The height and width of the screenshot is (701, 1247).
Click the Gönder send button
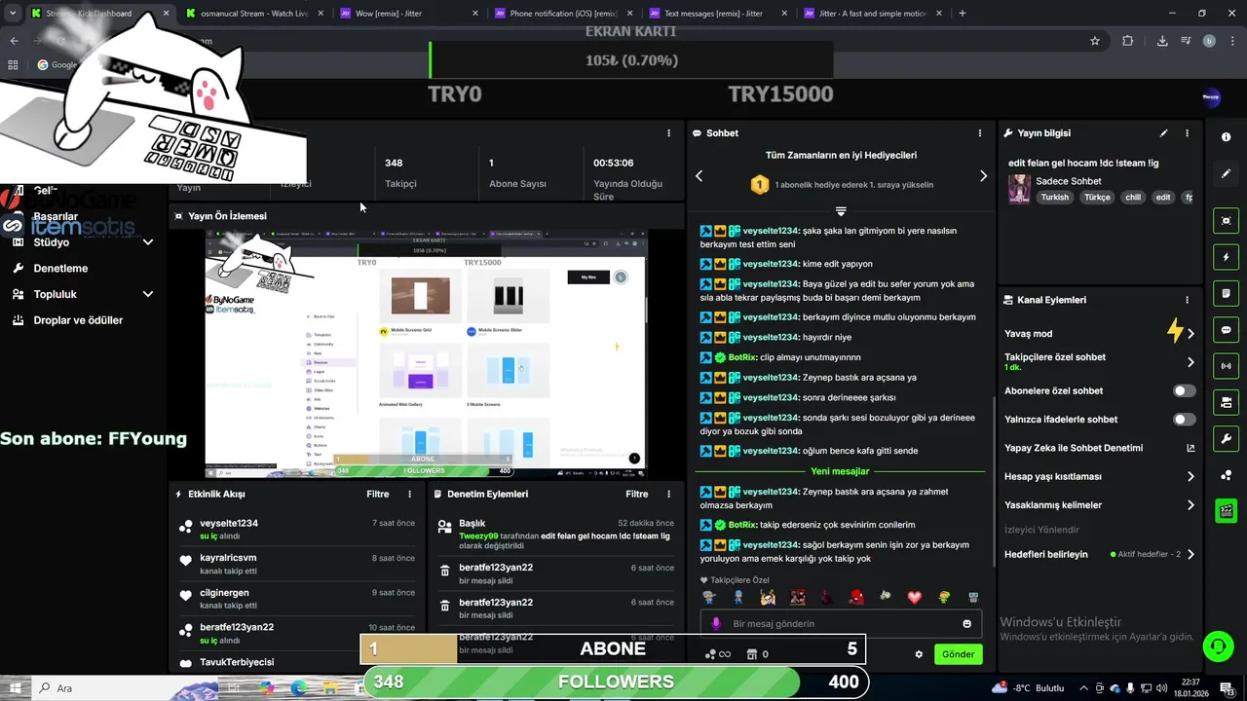pos(958,654)
